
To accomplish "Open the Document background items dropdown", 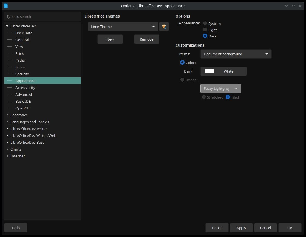I will pos(236,54).
